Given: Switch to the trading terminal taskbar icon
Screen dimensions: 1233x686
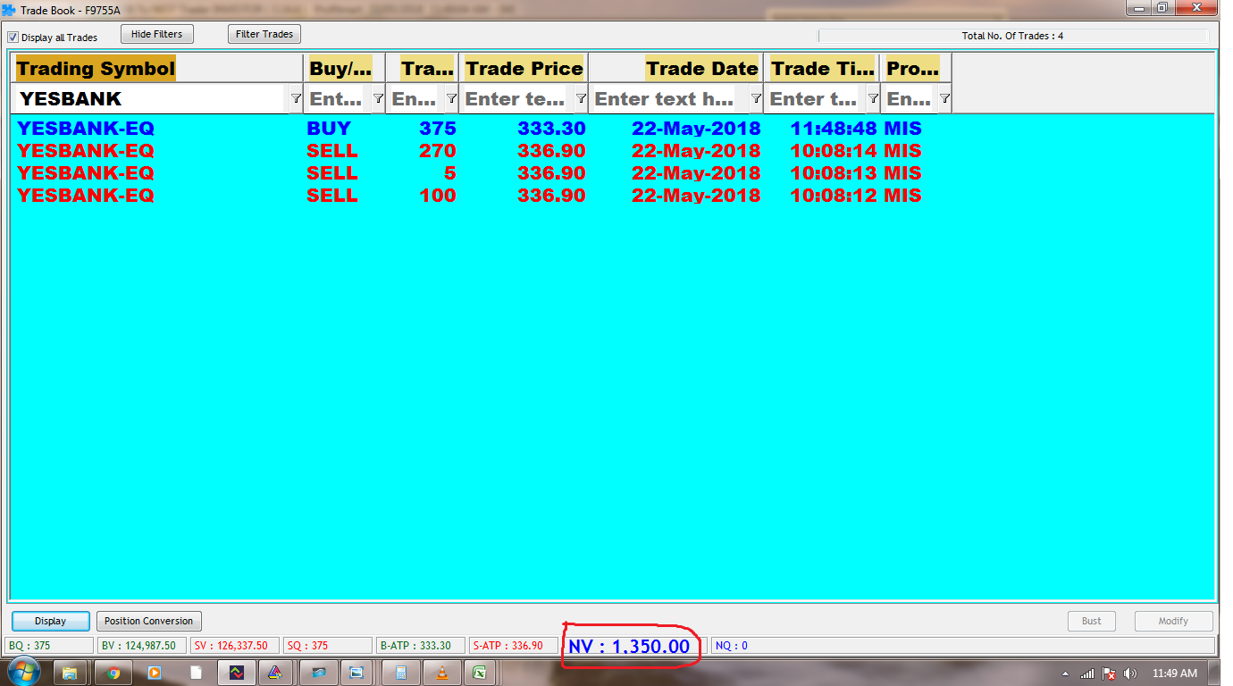Looking at the screenshot, I should (x=237, y=673).
